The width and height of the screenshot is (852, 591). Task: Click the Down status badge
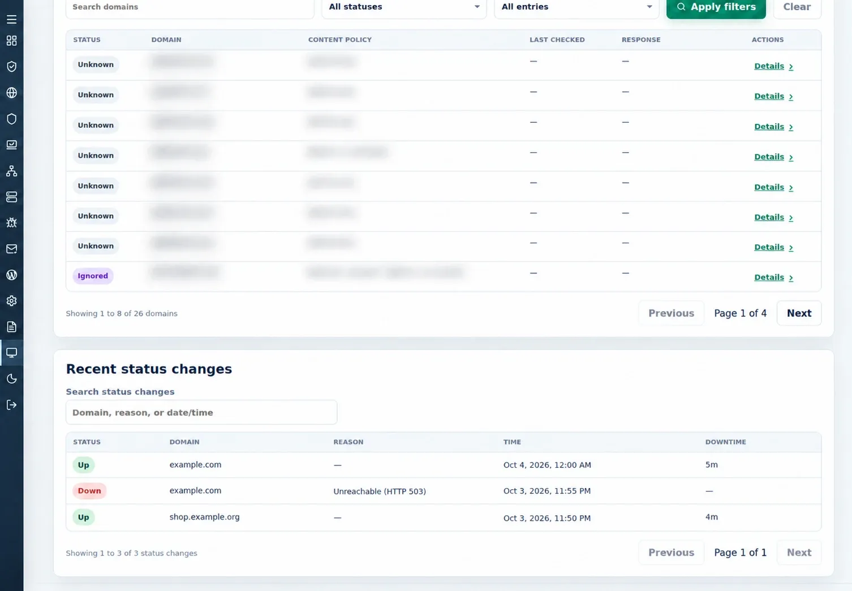[x=89, y=491]
